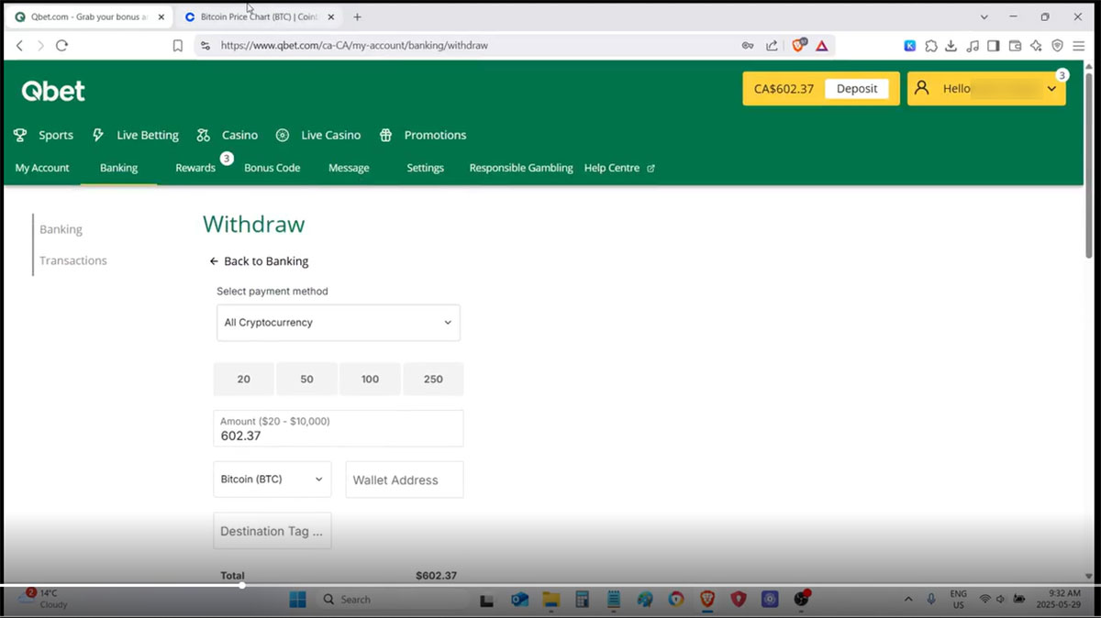Image resolution: width=1101 pixels, height=618 pixels.
Task: Open the All Cryptocurrency payment method dropdown
Action: click(339, 323)
